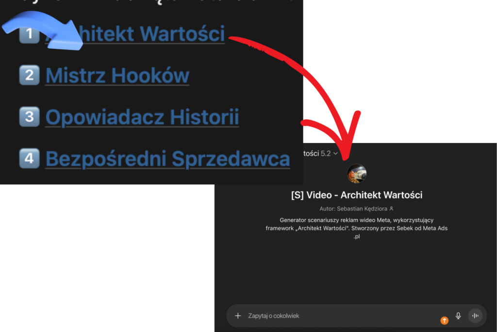This screenshot has height=332, width=497.
Task: Click the plus attachment icon
Action: point(238,316)
